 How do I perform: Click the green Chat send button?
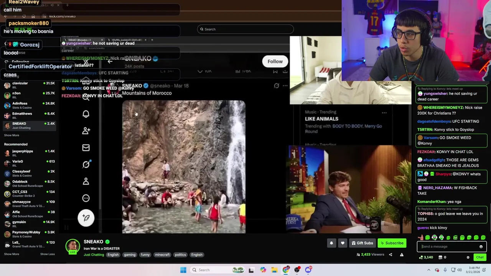coord(480,257)
